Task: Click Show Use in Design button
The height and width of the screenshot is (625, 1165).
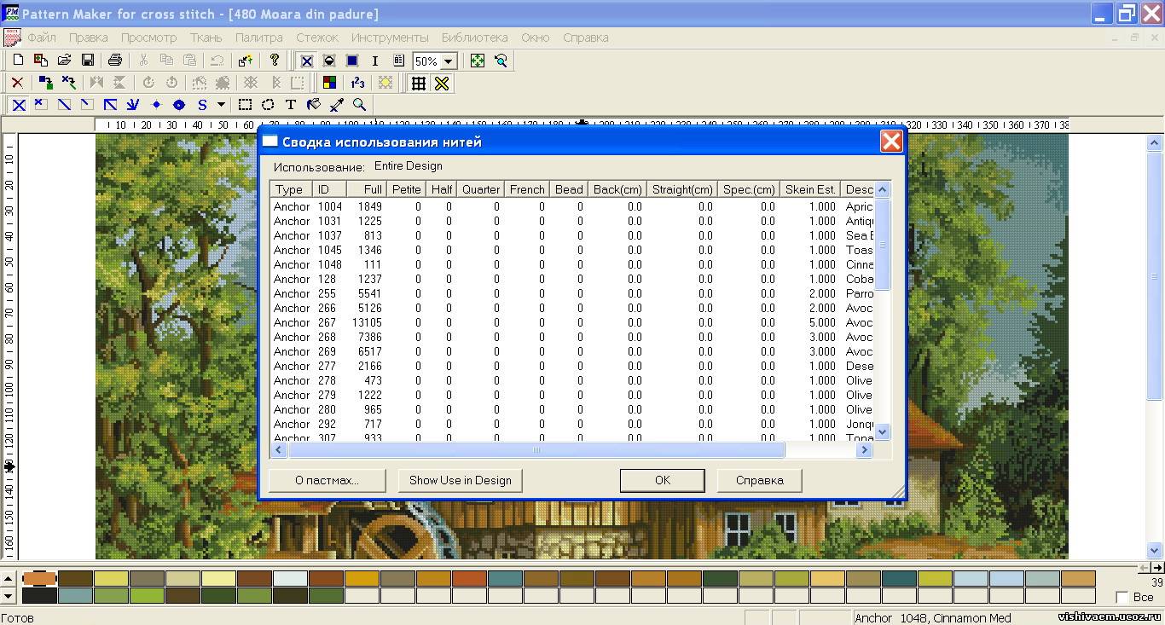Action: 461,480
